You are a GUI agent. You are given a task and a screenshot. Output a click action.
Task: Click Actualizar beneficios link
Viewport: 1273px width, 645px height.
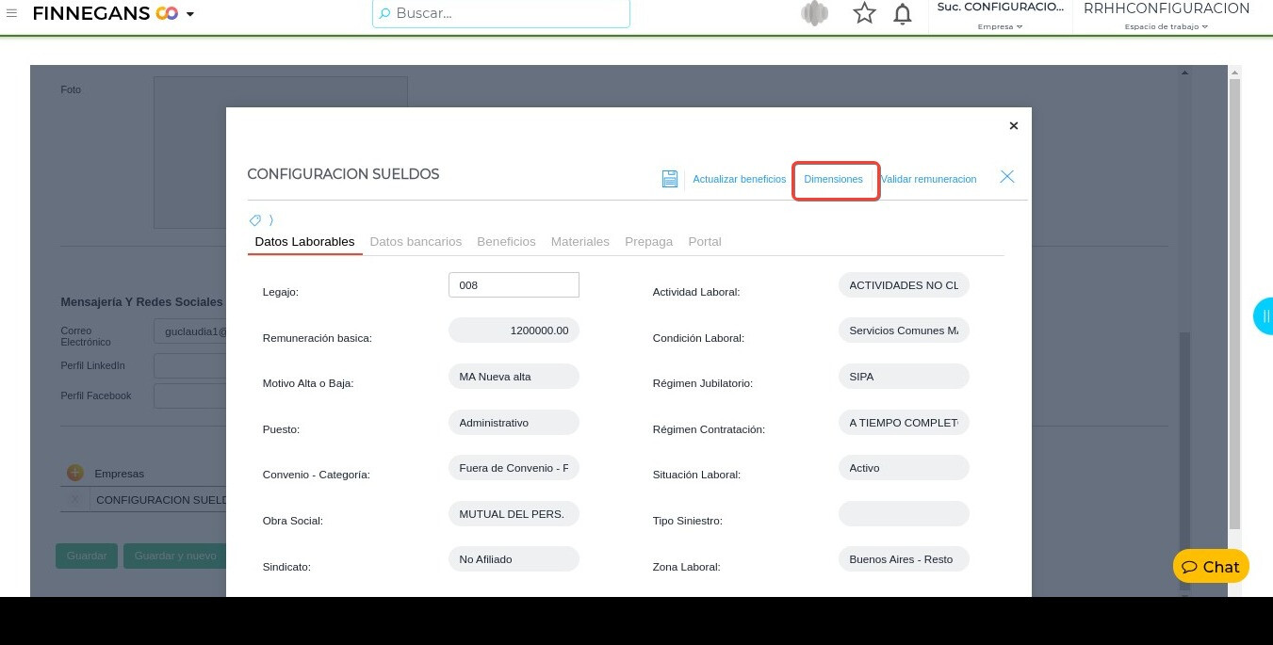pos(740,179)
